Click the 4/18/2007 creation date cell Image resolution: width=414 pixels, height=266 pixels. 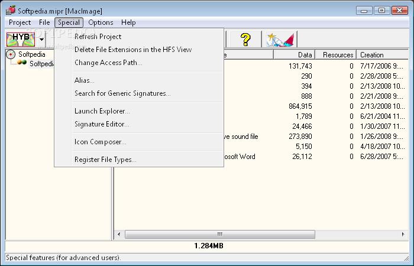tap(383, 147)
